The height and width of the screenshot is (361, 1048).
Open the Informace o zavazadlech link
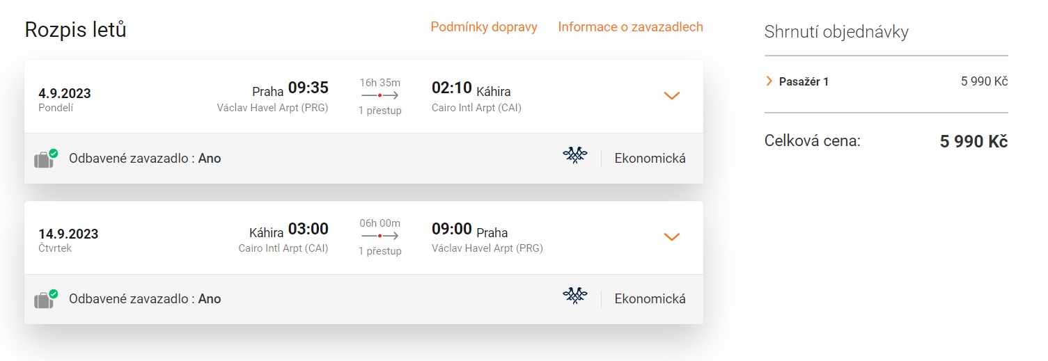pyautogui.click(x=630, y=27)
